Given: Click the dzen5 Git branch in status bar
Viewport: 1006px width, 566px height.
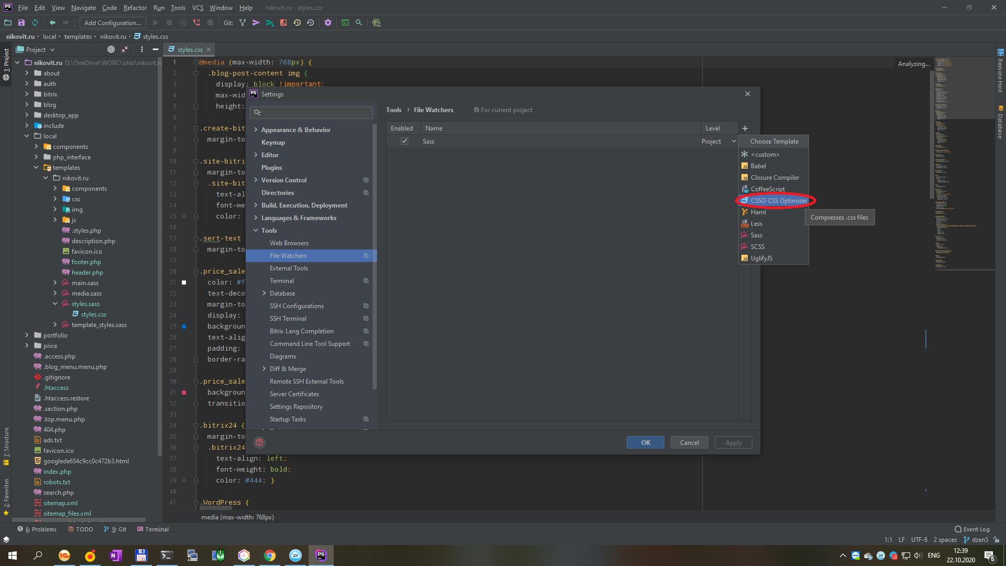Looking at the screenshot, I should tap(976, 540).
